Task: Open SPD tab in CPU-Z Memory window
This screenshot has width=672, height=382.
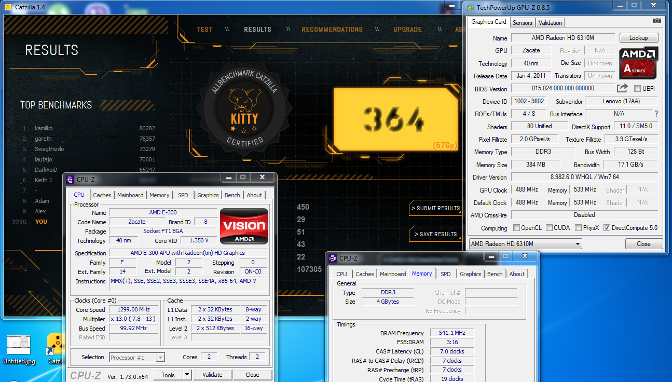Action: [x=446, y=274]
